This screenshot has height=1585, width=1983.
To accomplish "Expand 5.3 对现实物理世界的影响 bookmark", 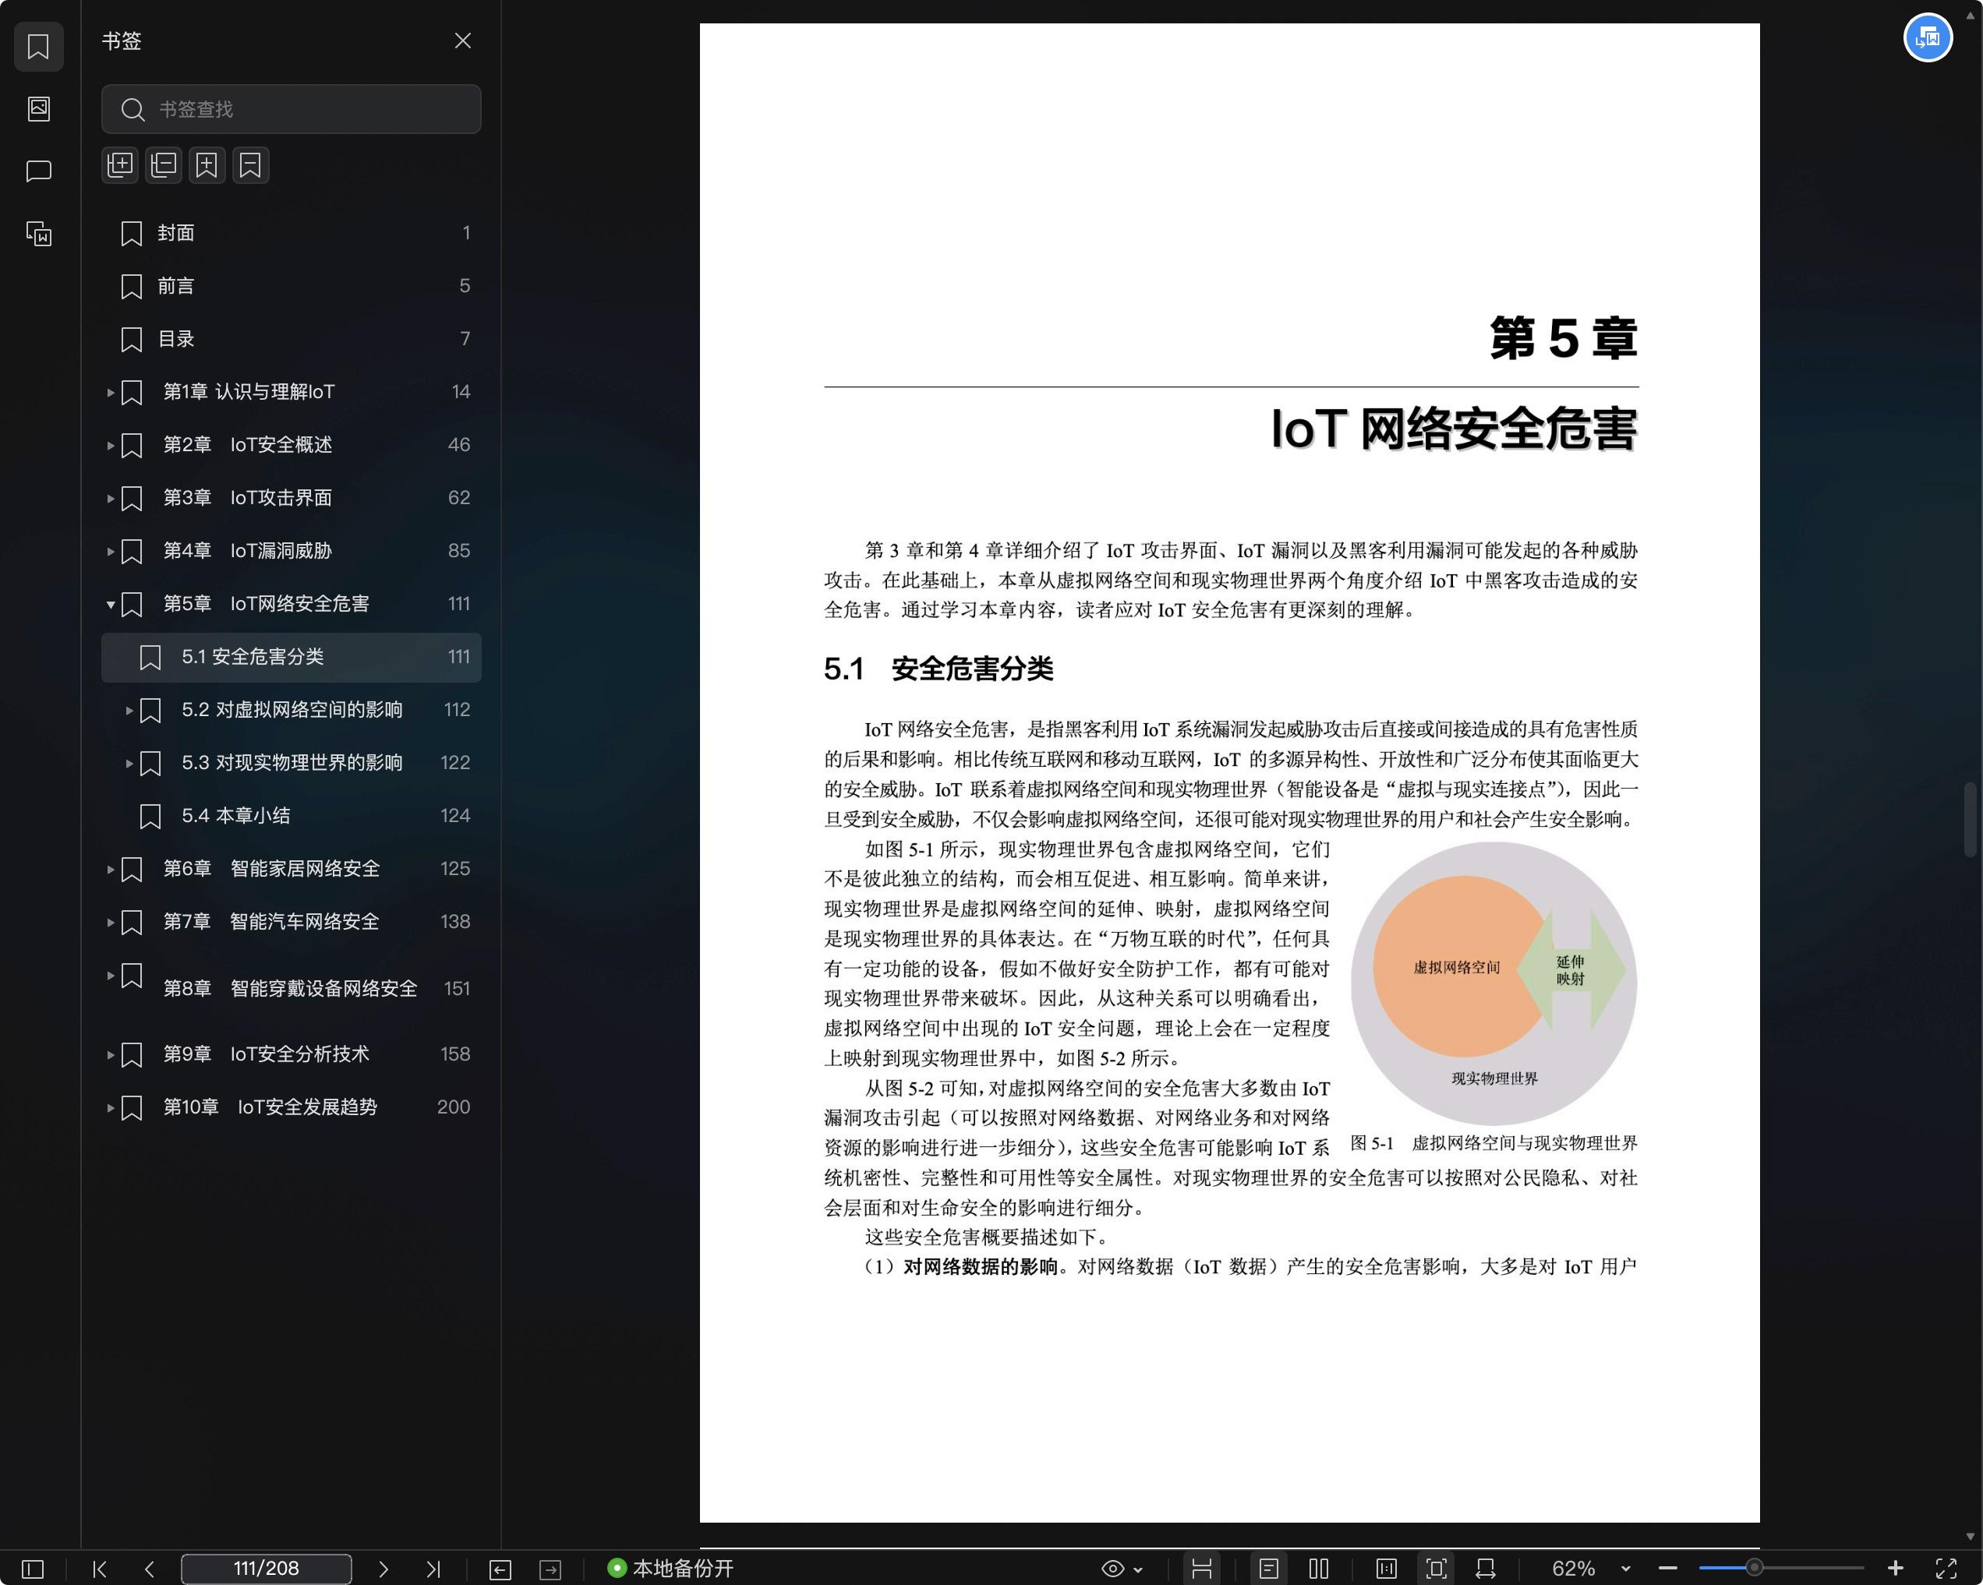I will coord(129,763).
